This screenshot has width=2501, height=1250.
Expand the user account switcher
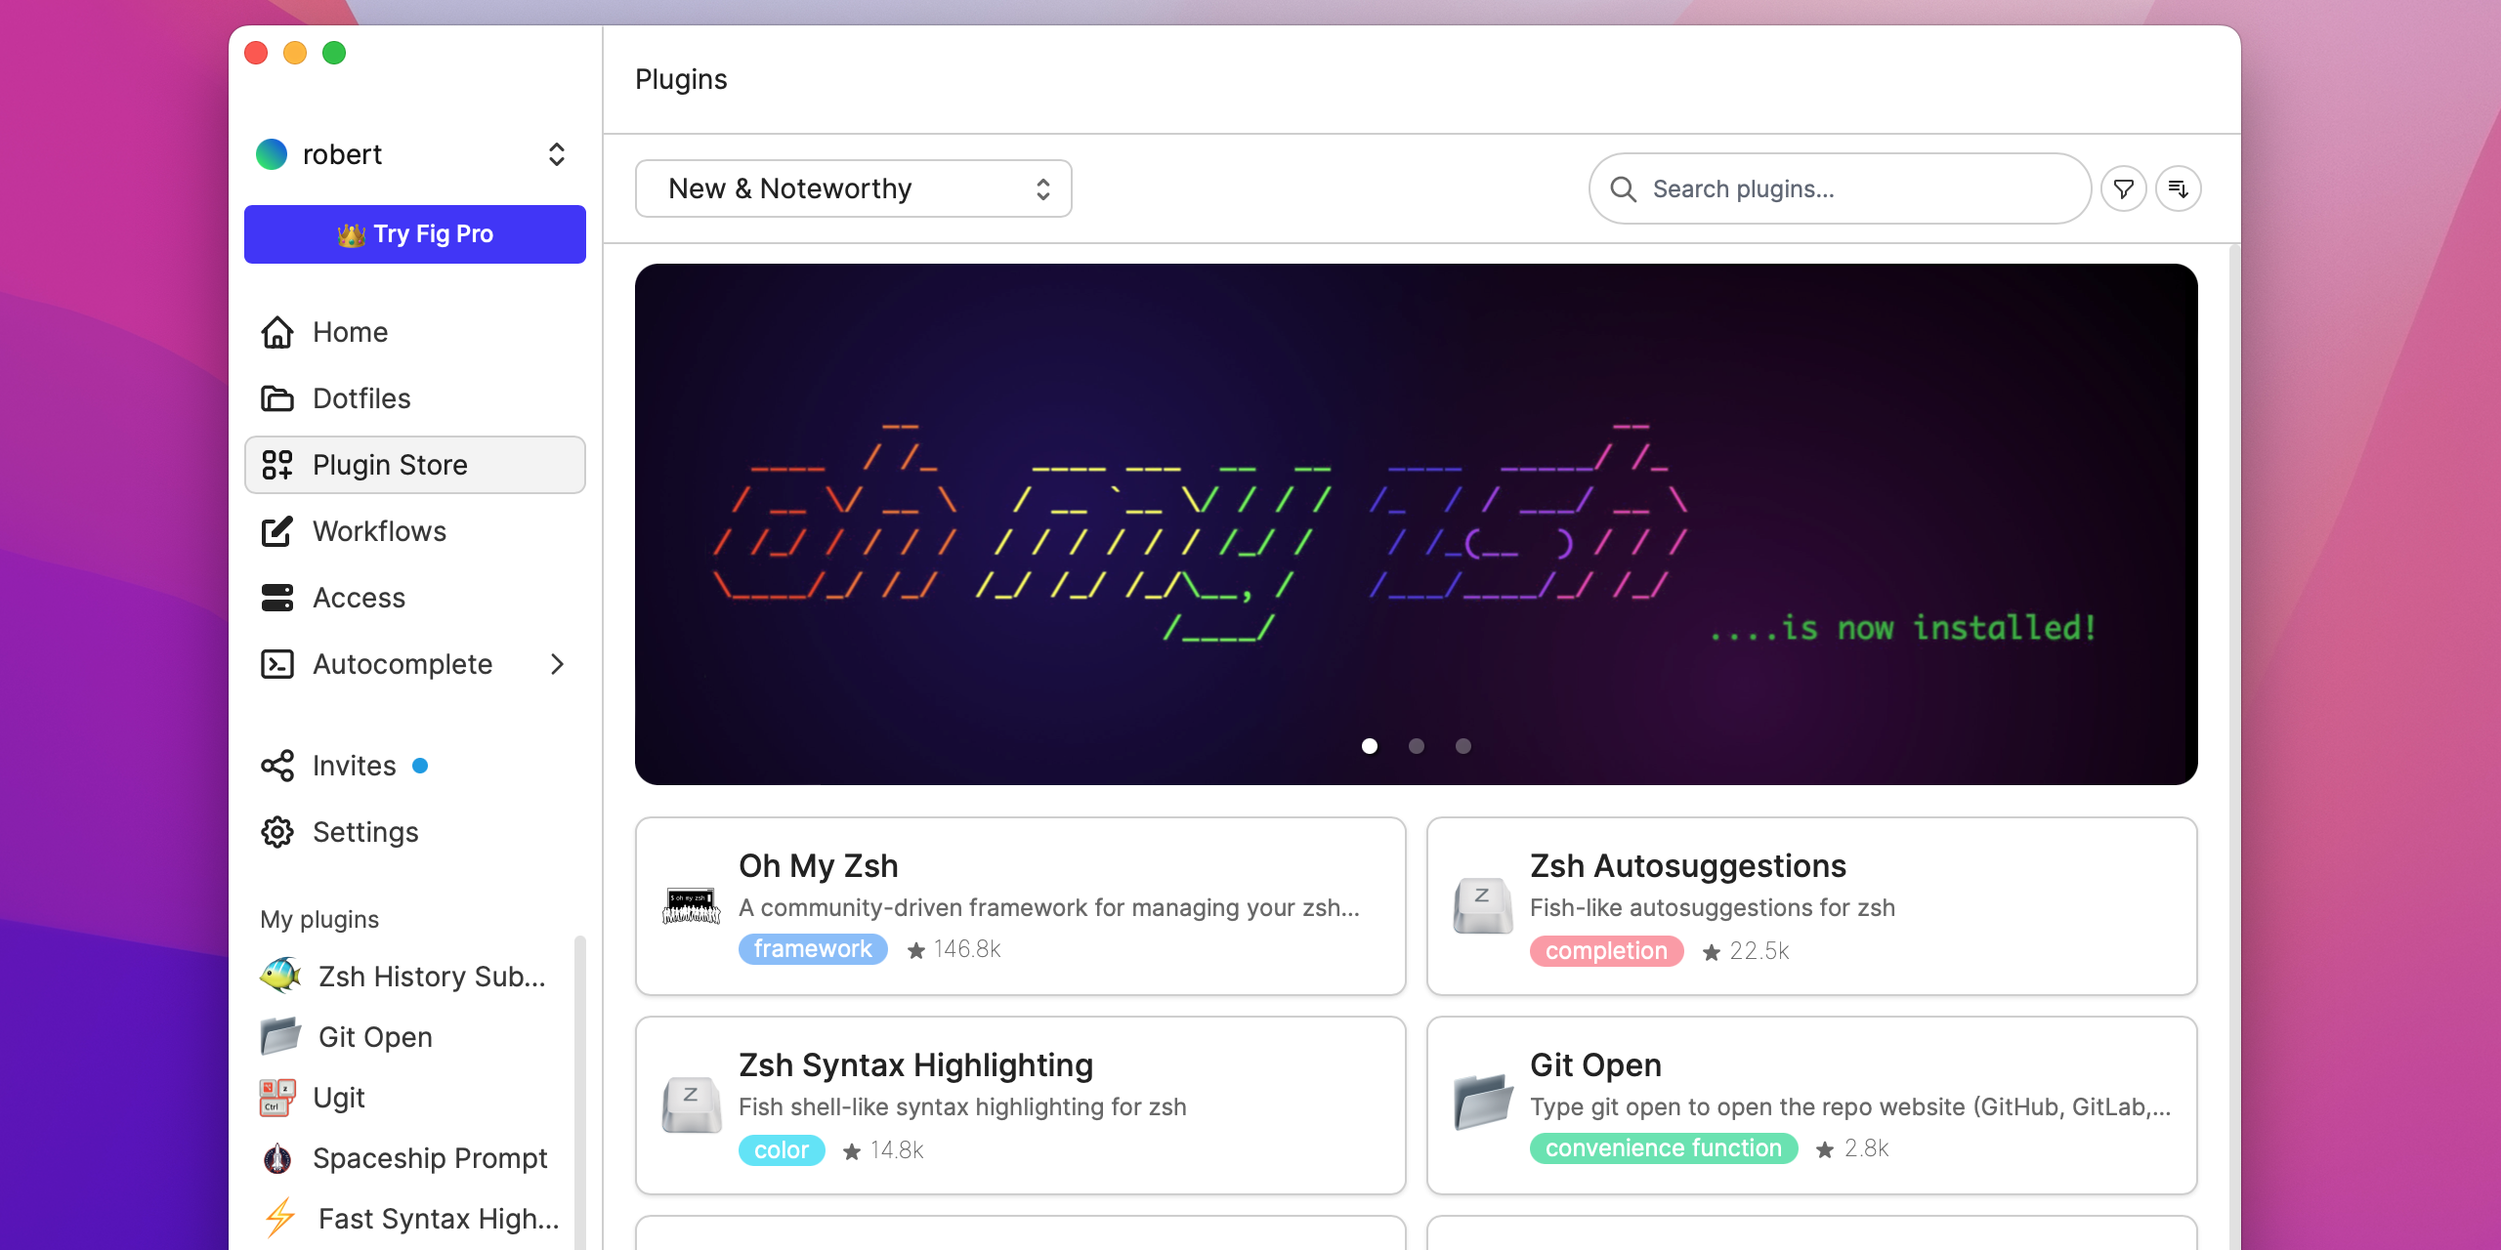coord(557,154)
